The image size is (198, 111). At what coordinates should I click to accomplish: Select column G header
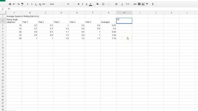point(109,13)
